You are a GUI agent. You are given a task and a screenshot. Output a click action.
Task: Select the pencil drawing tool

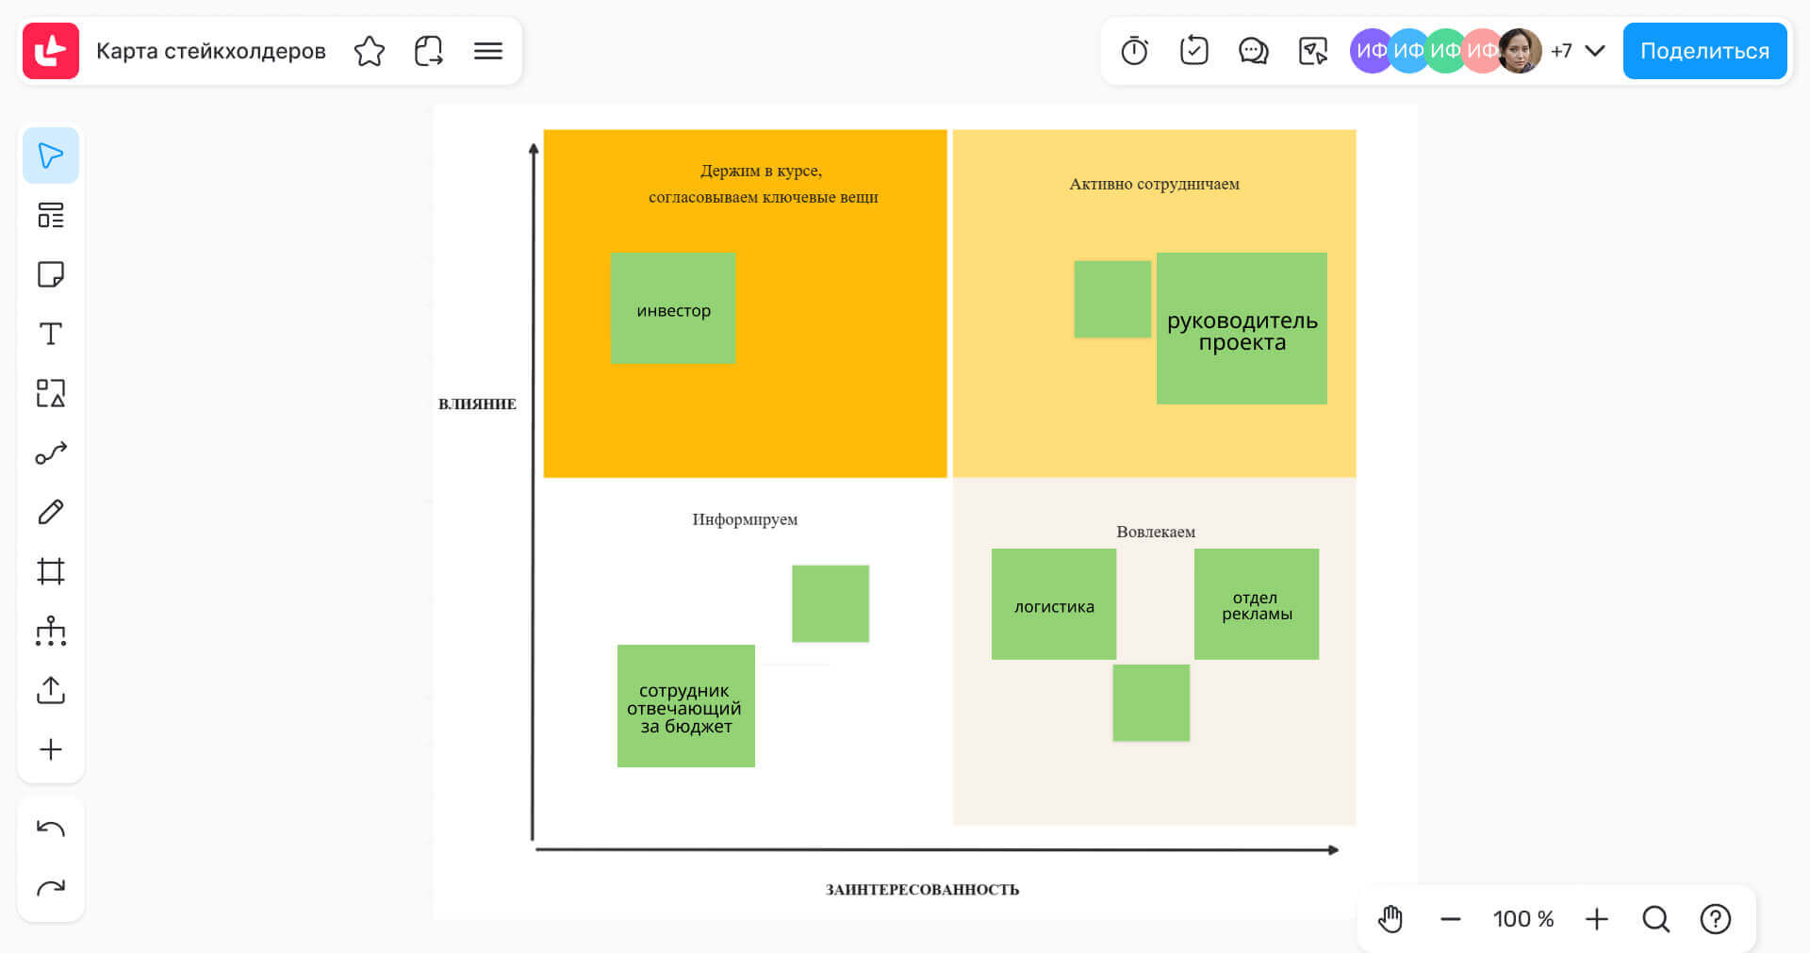coord(50,512)
